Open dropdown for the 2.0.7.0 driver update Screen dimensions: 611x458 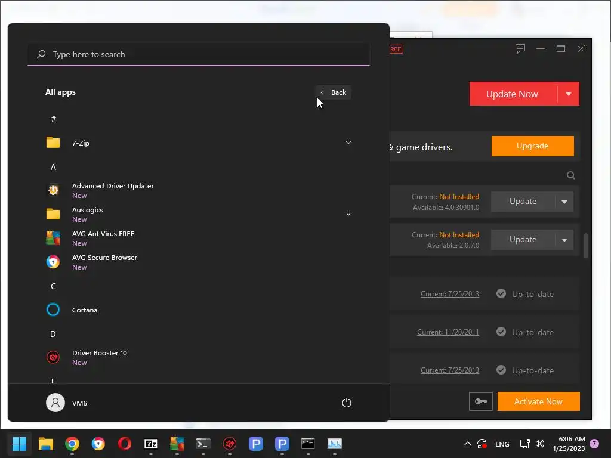click(x=564, y=240)
